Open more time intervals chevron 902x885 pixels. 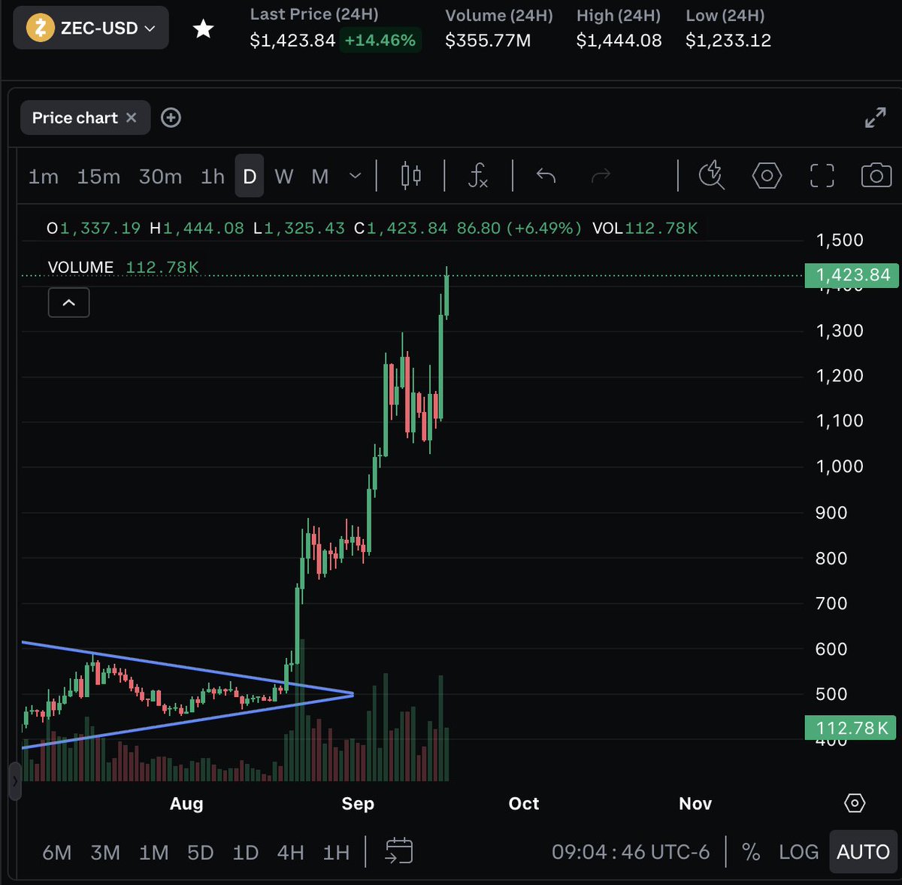[356, 176]
